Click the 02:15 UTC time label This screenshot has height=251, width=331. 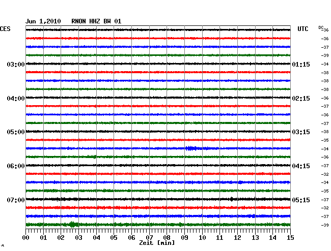tap(301, 99)
